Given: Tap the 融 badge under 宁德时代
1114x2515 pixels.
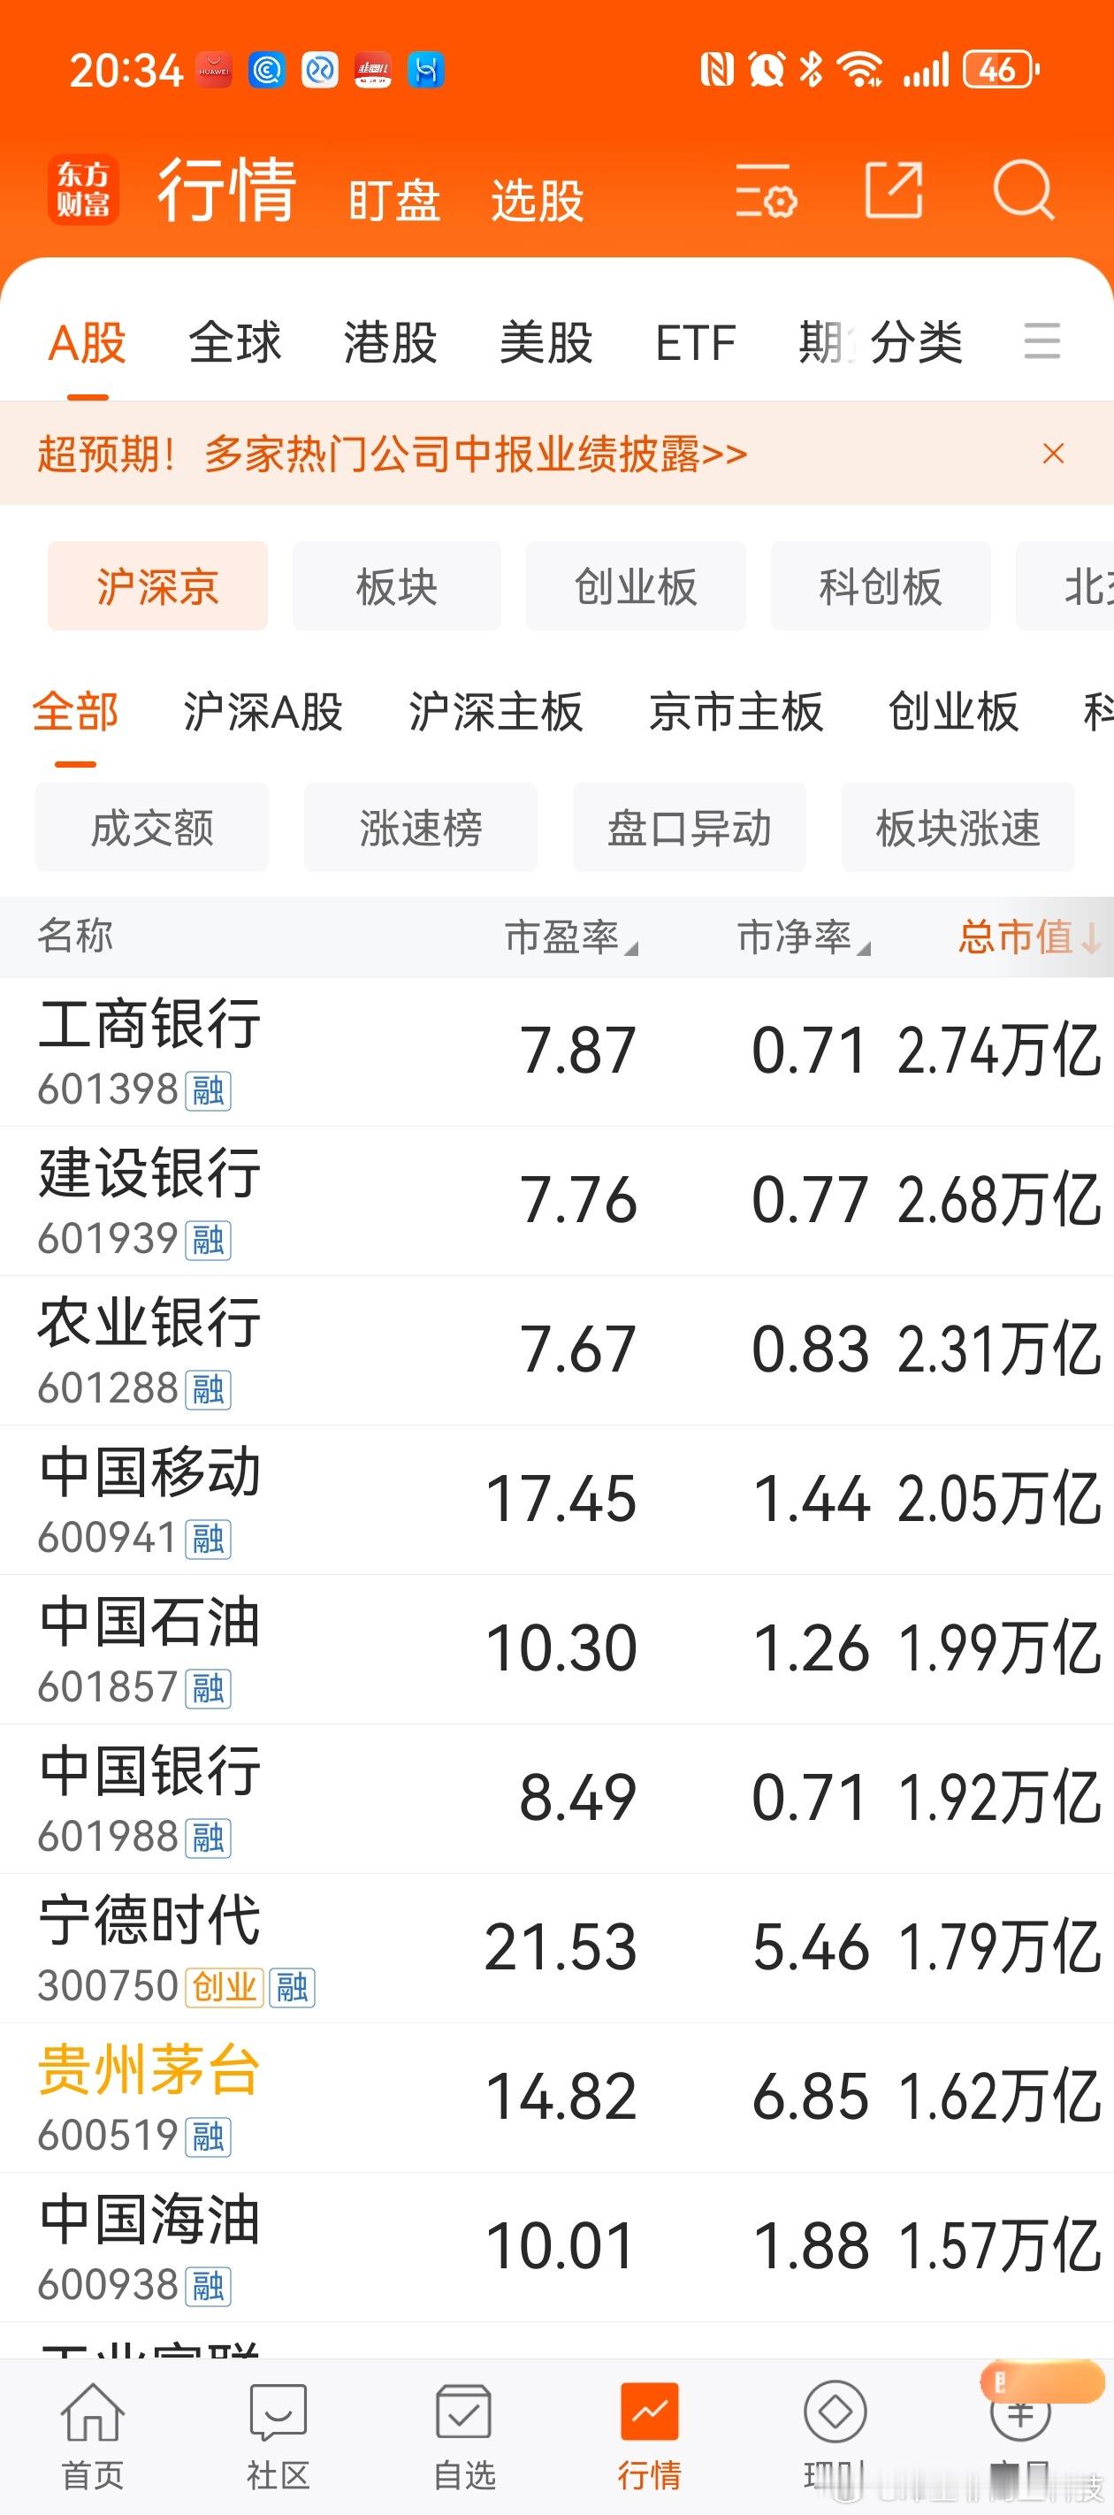Looking at the screenshot, I should [292, 1987].
